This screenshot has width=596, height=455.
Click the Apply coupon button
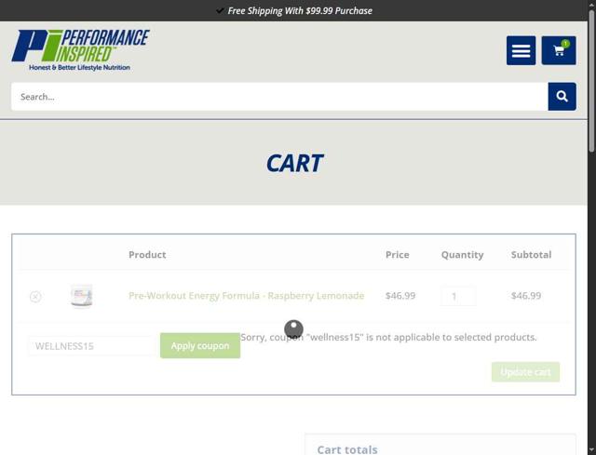click(x=200, y=345)
